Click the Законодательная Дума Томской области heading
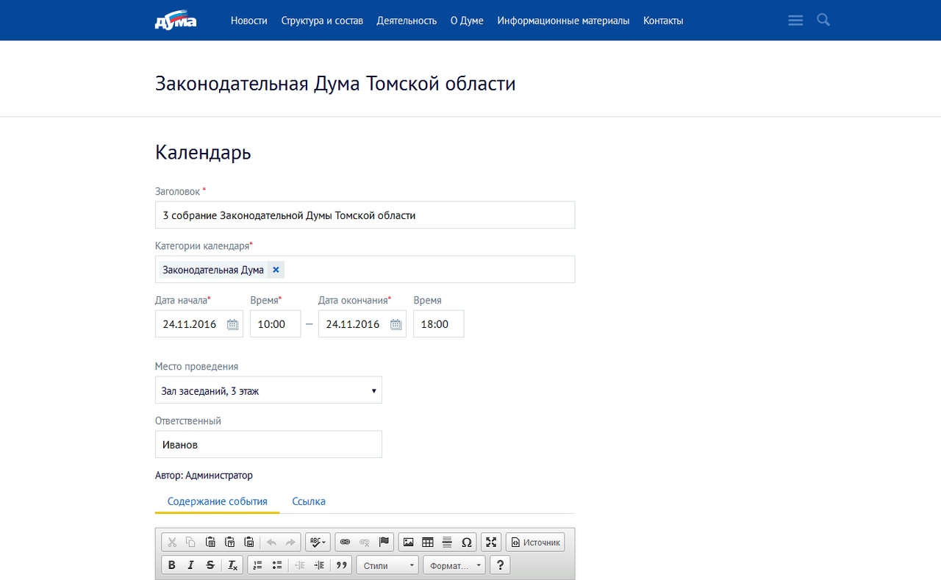 coord(335,84)
